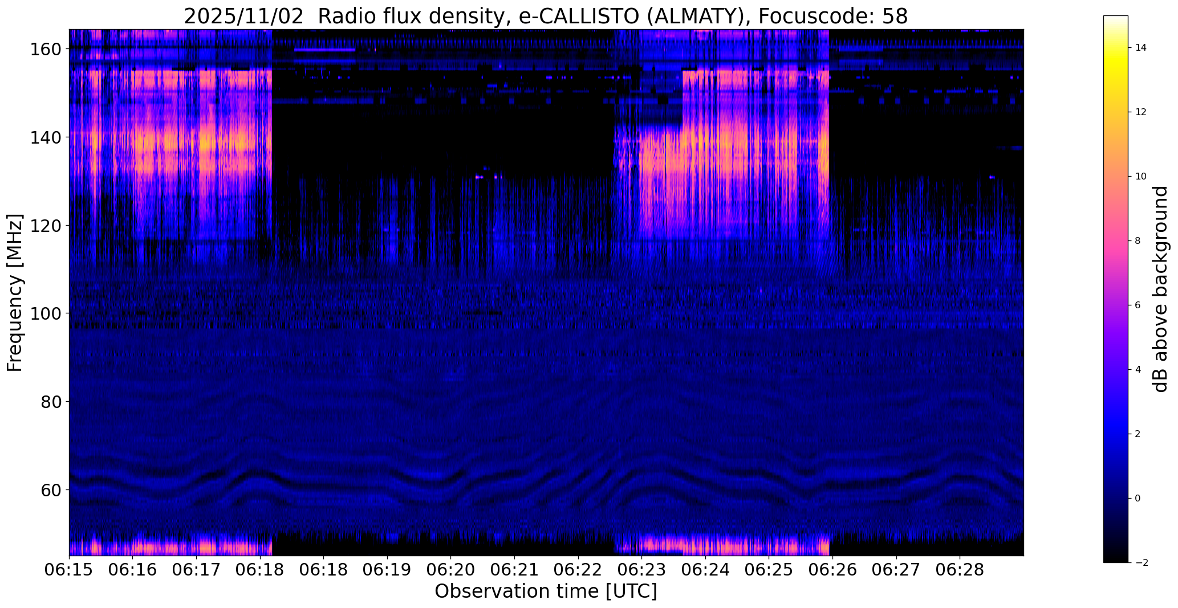1178x608 pixels.
Task: Click the 06:16 time tick label
Action: 133,570
